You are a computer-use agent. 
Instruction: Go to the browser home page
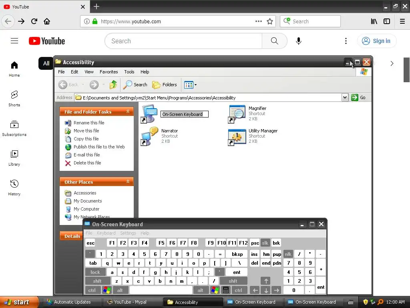coord(47,21)
